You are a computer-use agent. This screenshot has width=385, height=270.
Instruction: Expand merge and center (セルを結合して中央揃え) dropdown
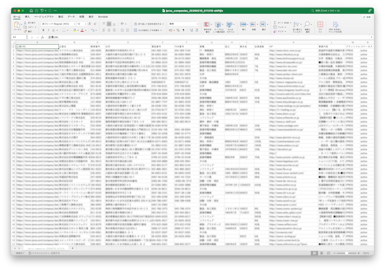161,30
